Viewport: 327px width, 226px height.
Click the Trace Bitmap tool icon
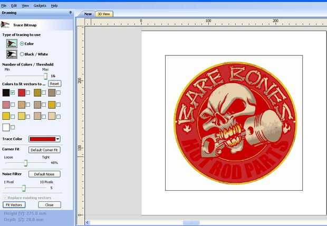tap(5, 25)
